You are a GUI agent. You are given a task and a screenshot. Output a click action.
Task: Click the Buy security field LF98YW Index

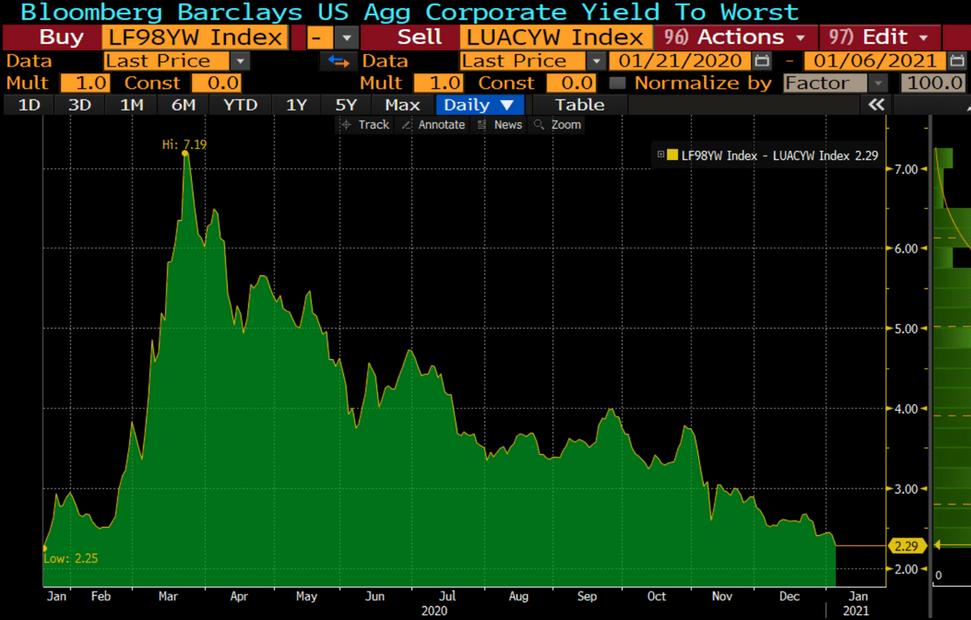(195, 37)
